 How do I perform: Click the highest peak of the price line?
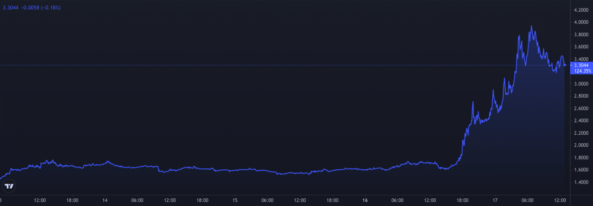(531, 26)
